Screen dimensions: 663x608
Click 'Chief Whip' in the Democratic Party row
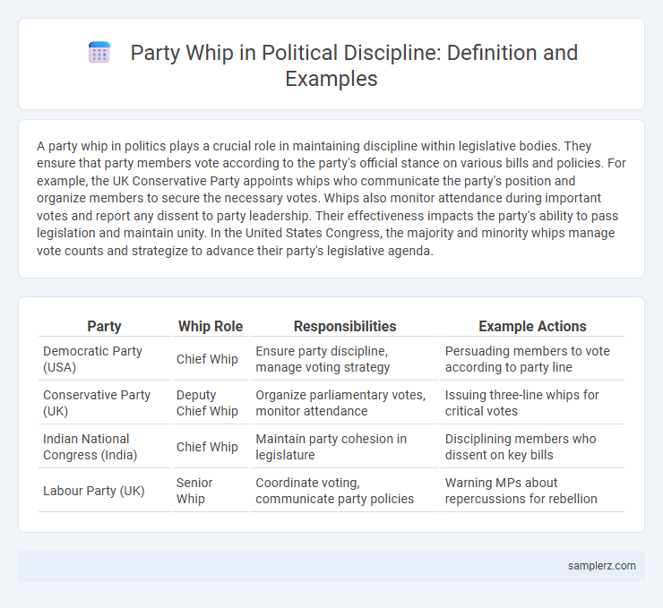[207, 359]
